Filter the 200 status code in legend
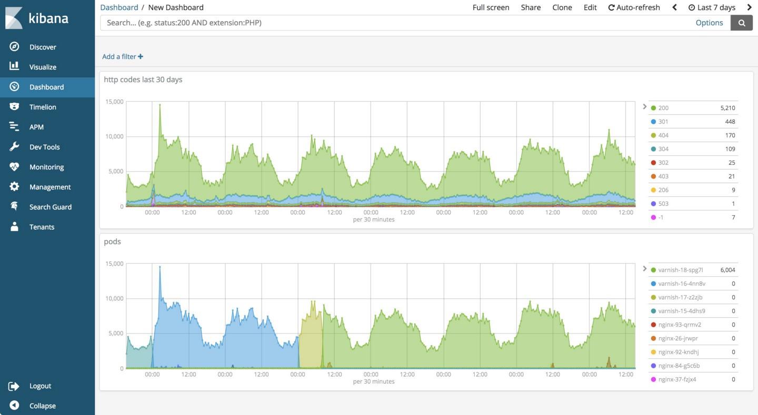Viewport: 758px width, 415px height. coord(663,108)
